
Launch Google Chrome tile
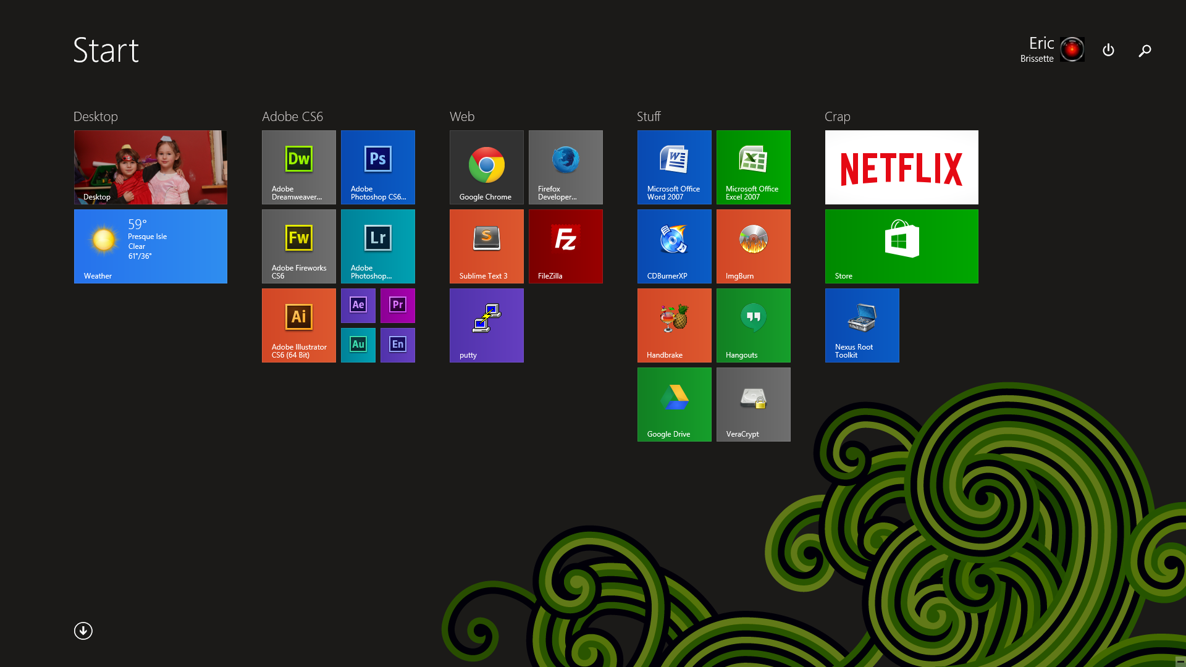487,167
